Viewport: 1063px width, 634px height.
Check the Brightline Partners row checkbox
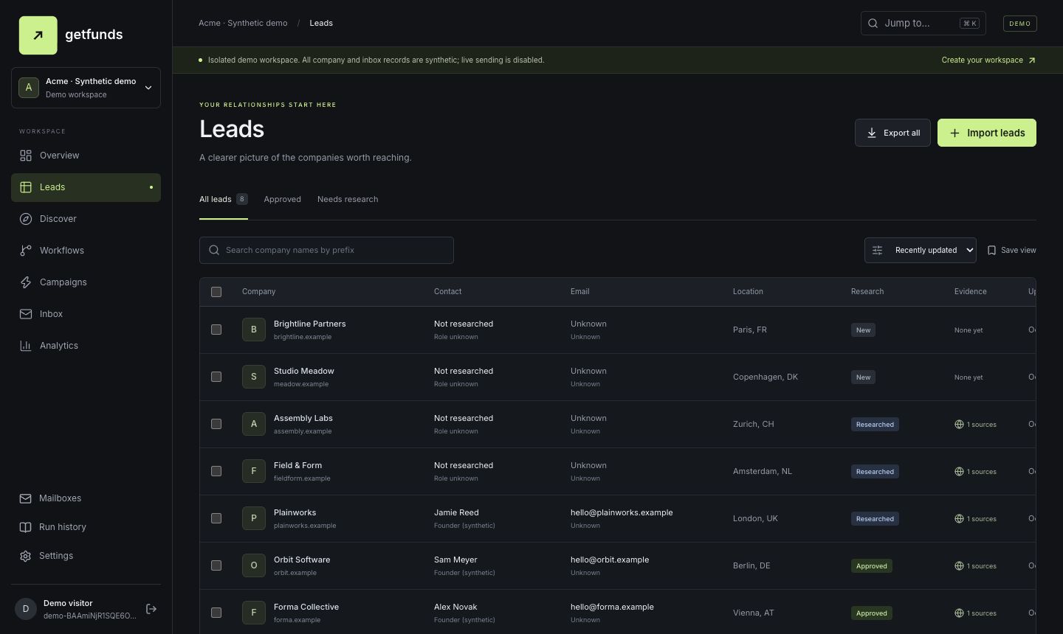(216, 330)
